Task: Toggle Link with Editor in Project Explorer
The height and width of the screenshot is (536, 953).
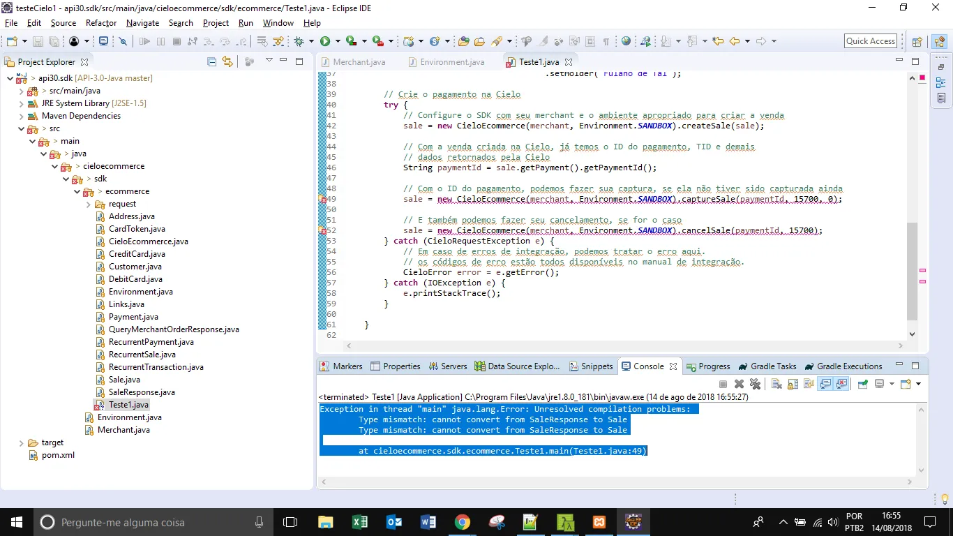Action: (x=227, y=61)
